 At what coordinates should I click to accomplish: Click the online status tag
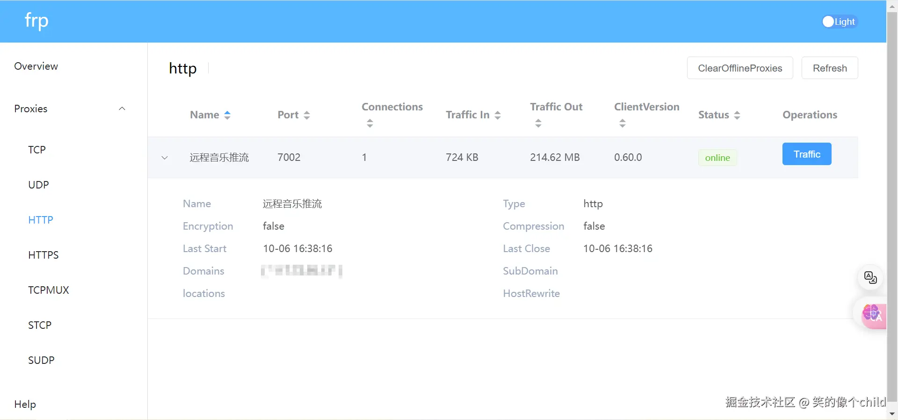click(717, 158)
